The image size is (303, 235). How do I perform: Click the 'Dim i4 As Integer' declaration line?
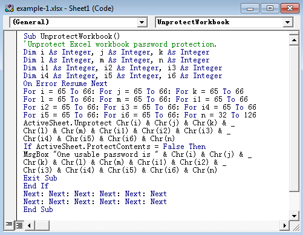pyautogui.click(x=123, y=76)
